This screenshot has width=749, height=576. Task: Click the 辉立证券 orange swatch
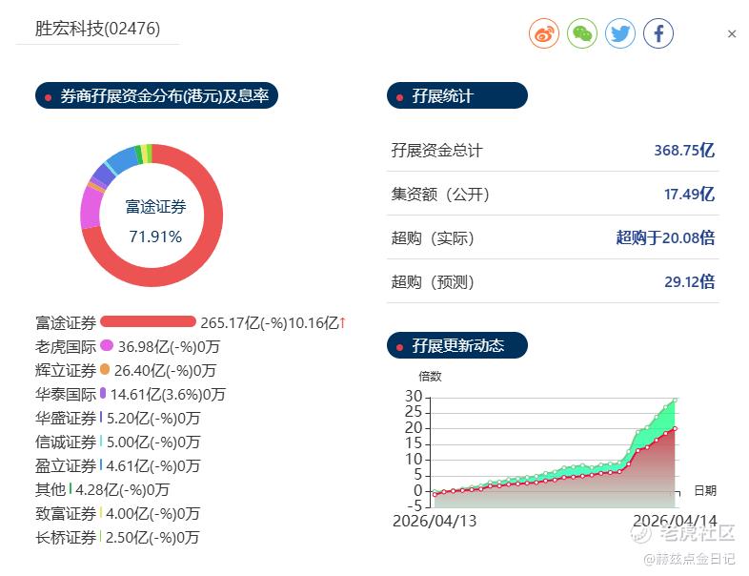point(105,369)
